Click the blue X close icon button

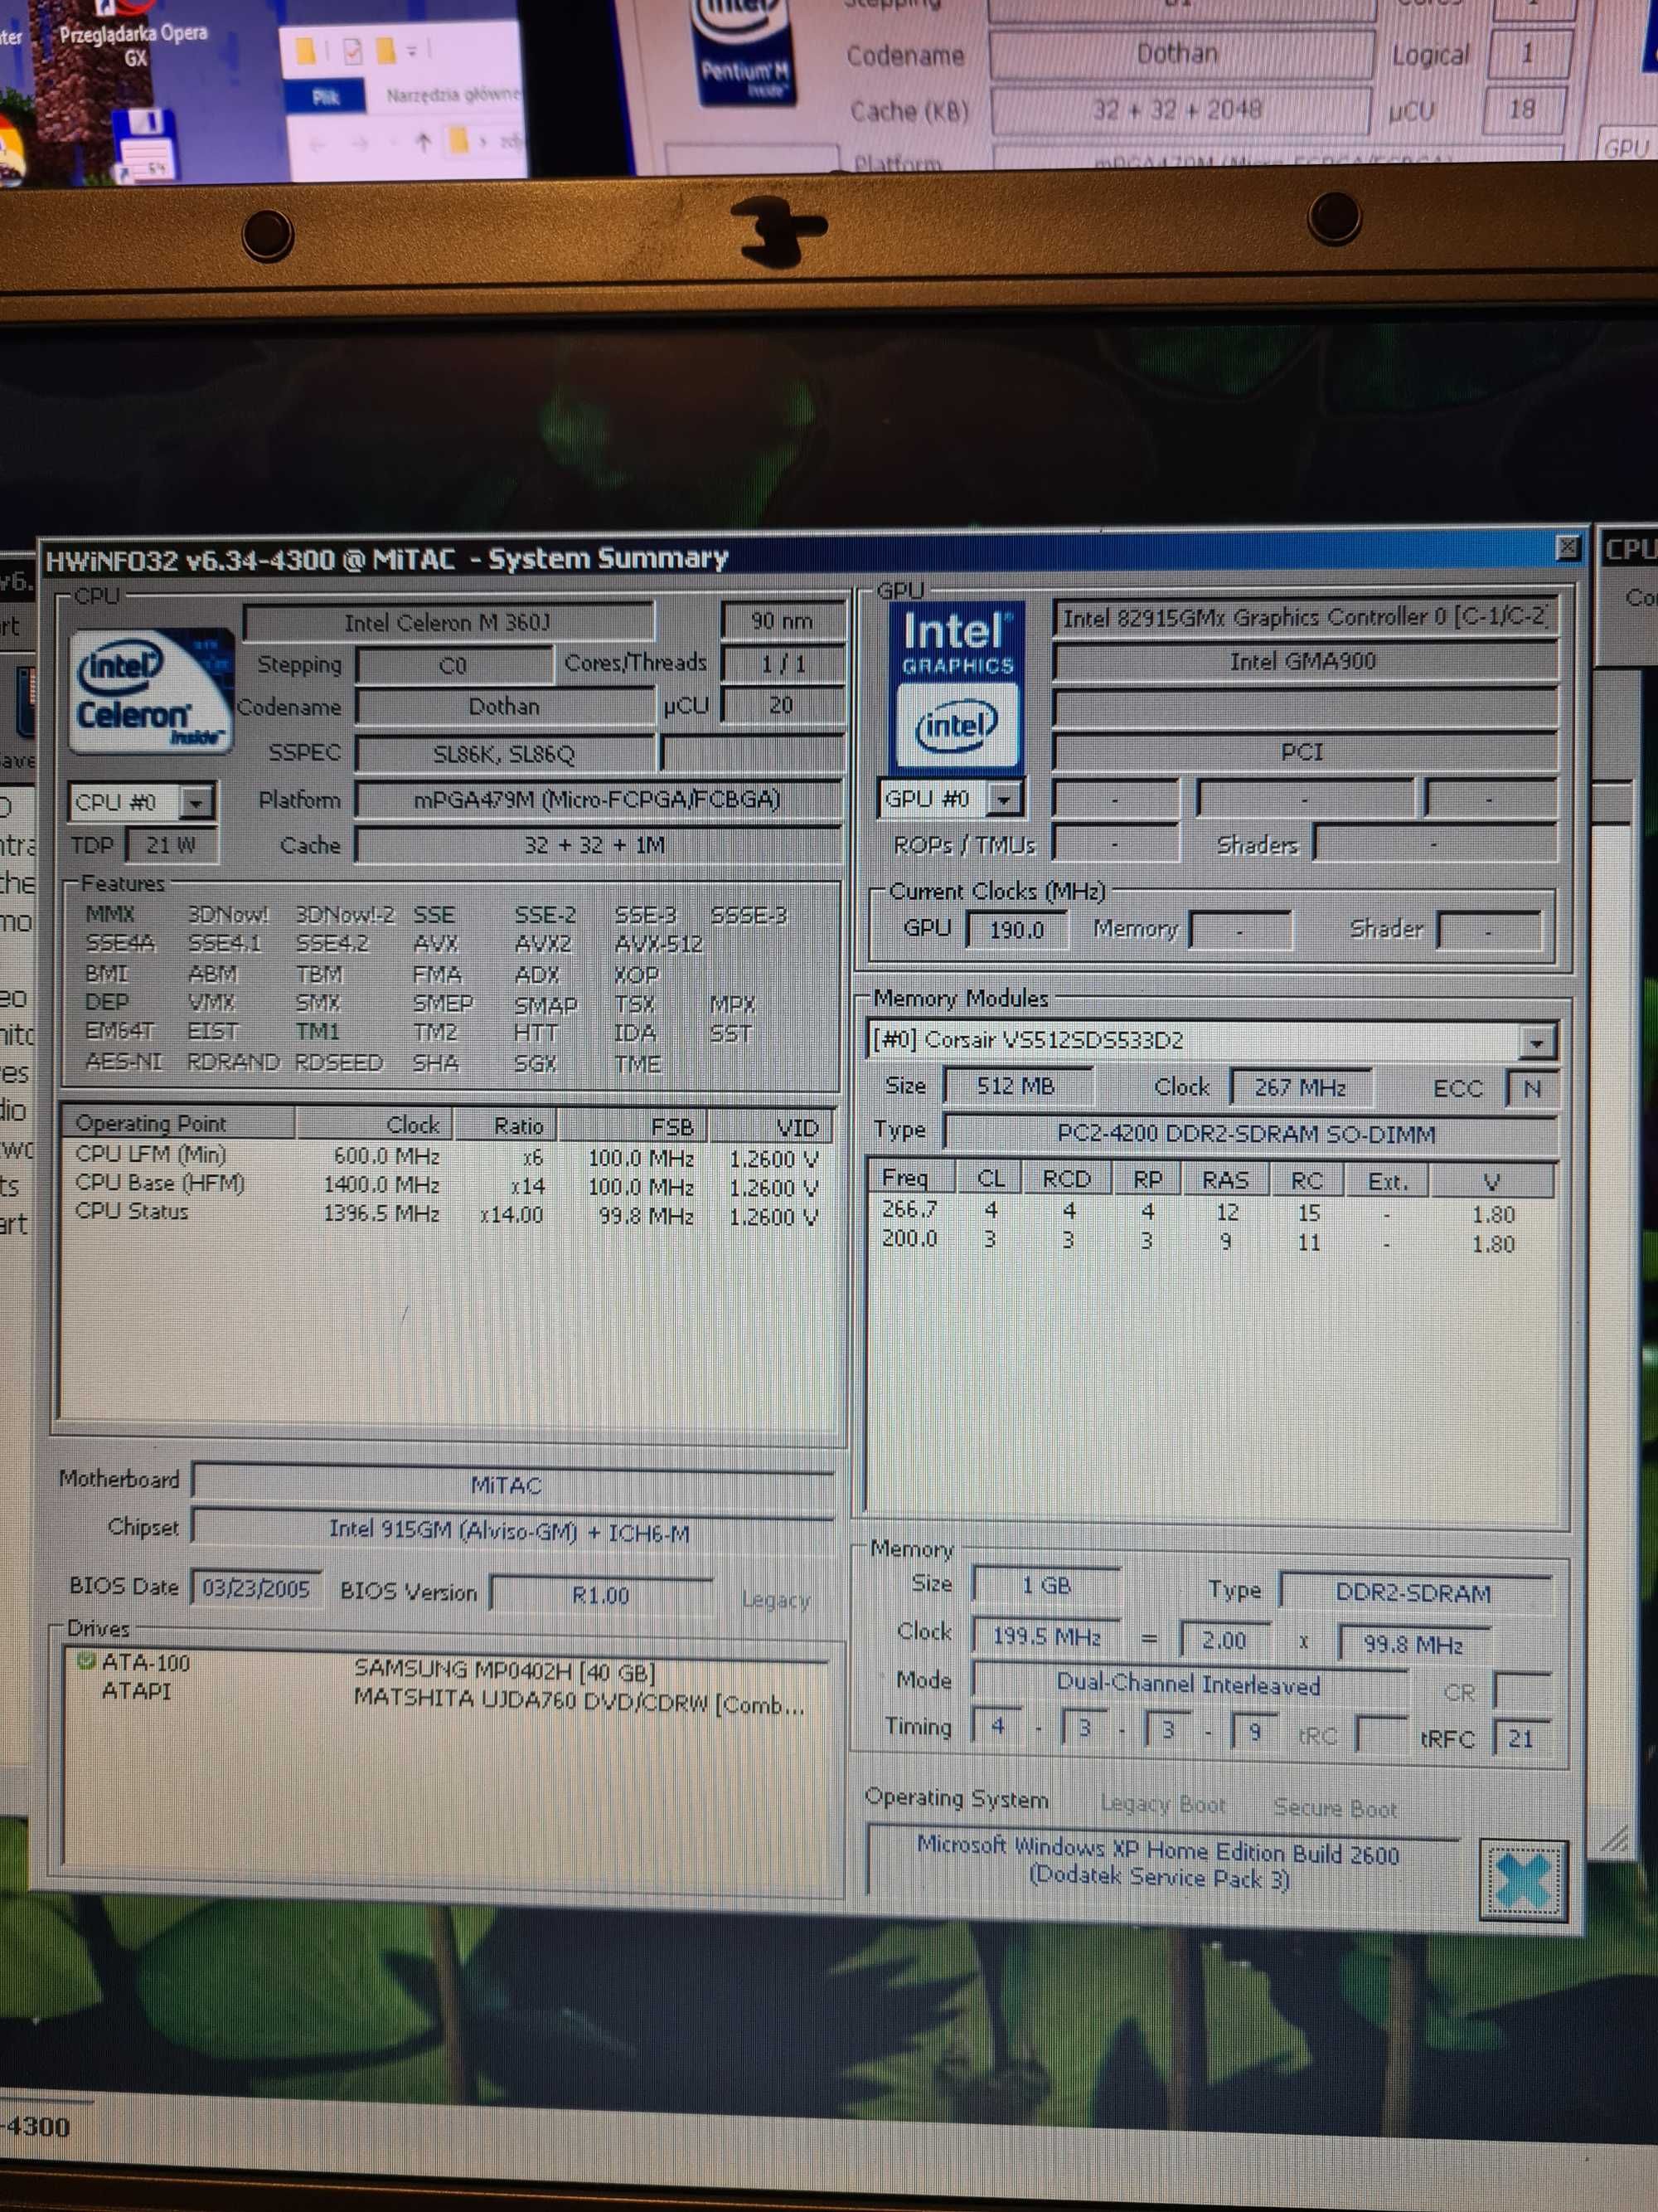coord(1523,1881)
